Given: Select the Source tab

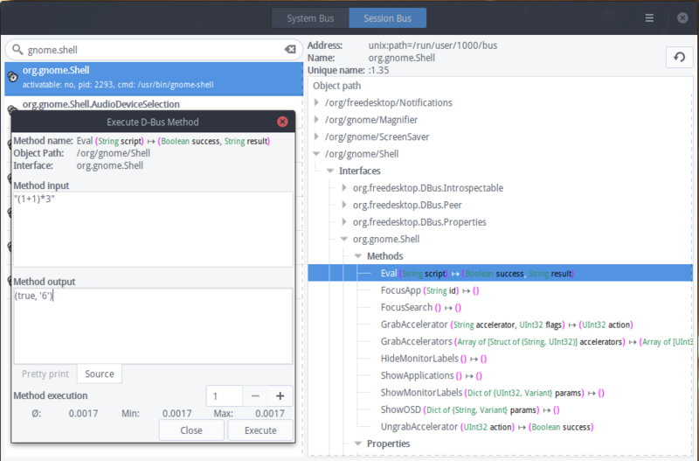Looking at the screenshot, I should (x=100, y=374).
